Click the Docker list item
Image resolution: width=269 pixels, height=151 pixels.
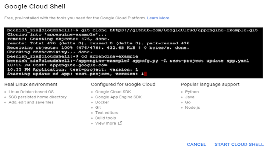point(102,102)
